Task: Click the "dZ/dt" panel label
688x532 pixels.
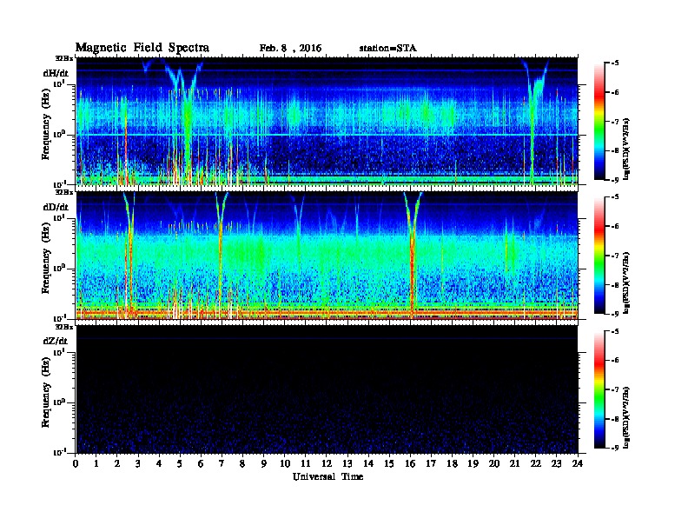Action: click(x=56, y=341)
